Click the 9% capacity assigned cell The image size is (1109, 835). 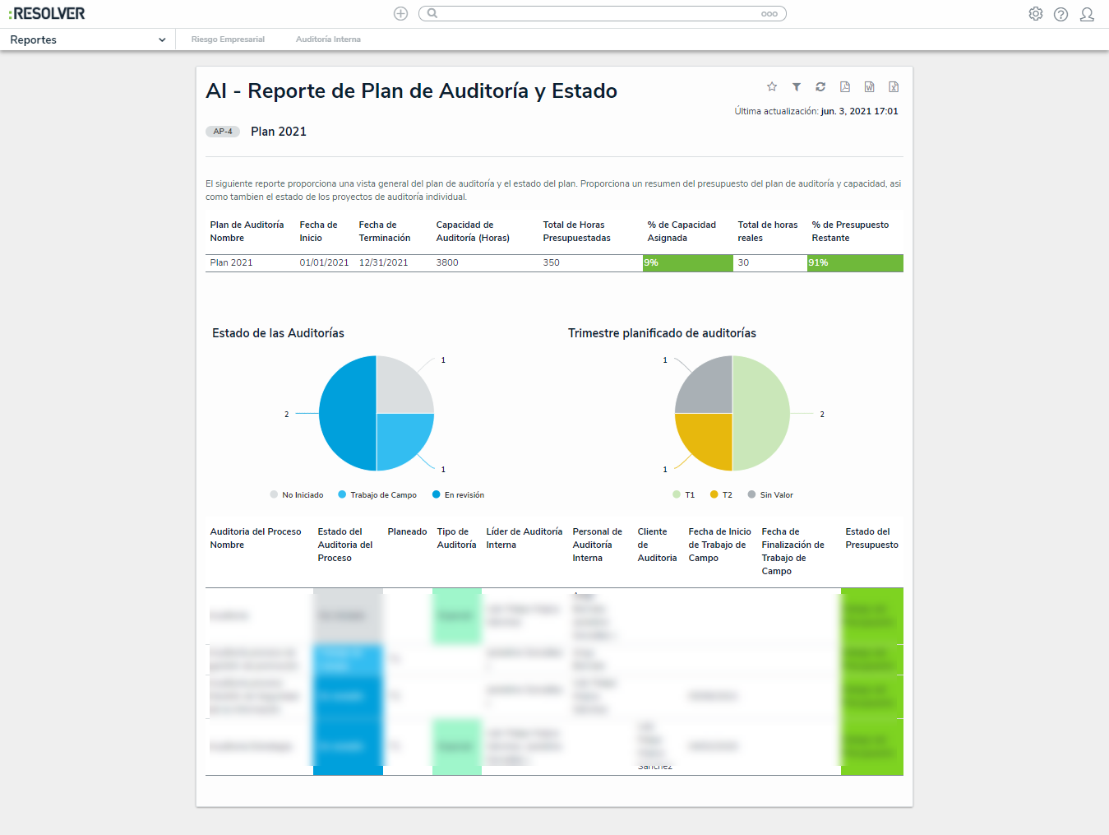(687, 263)
